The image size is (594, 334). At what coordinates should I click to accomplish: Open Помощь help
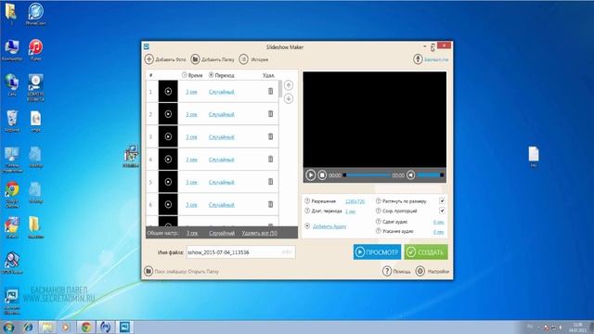coord(396,271)
